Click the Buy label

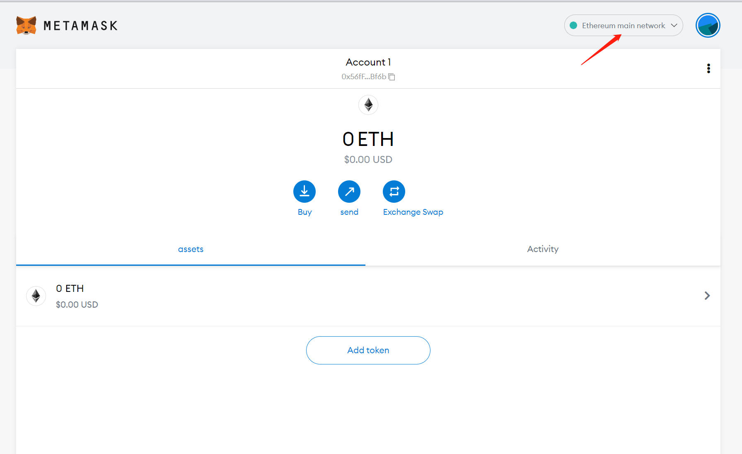305,212
